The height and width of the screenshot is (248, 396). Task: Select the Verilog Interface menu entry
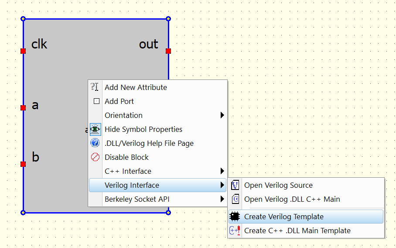(x=132, y=185)
